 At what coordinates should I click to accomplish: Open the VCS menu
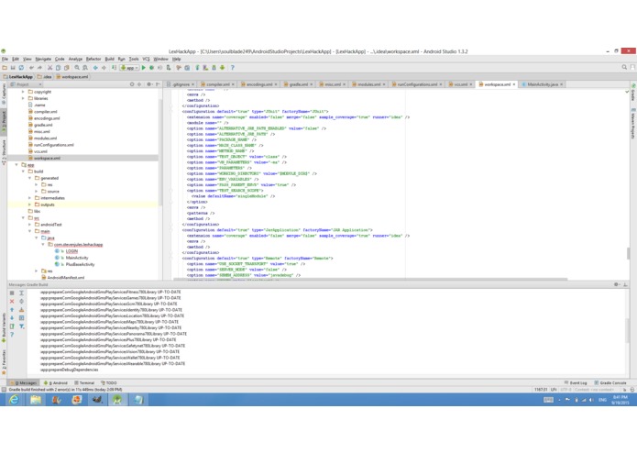(x=146, y=60)
